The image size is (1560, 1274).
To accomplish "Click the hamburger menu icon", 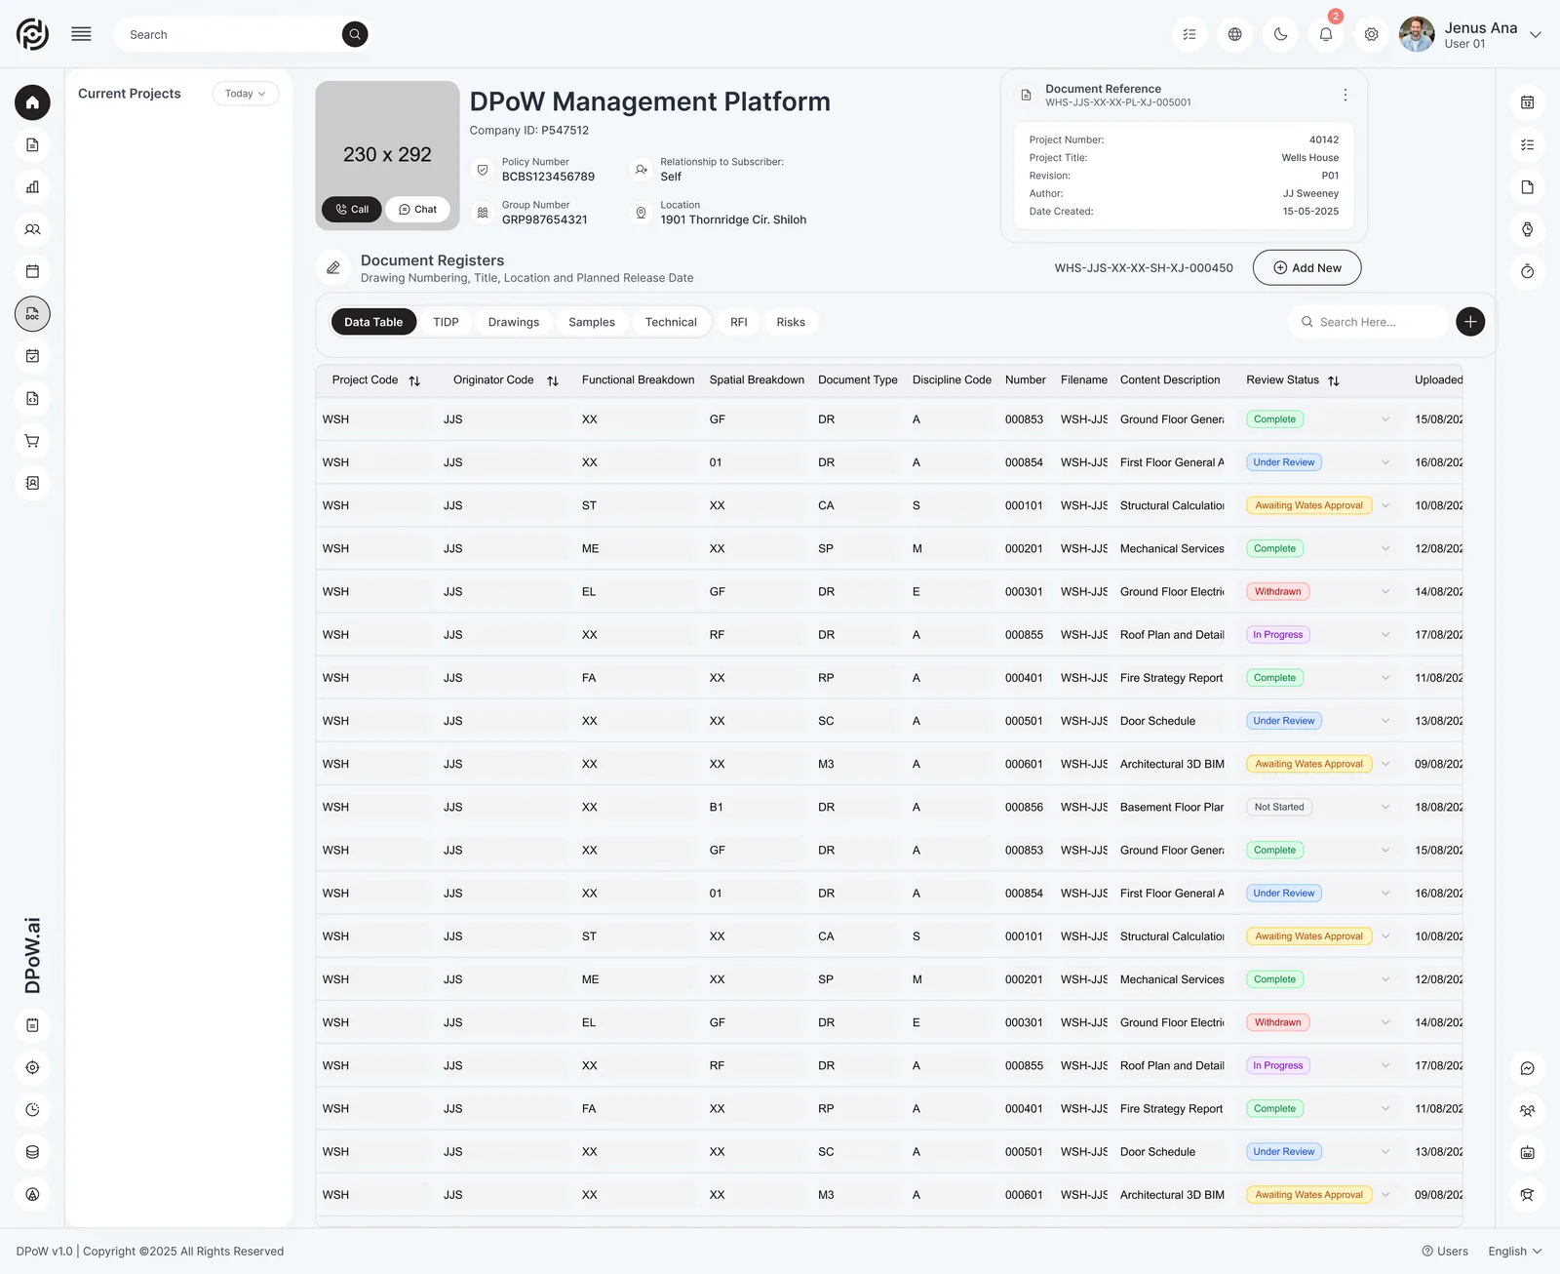I will tap(82, 34).
